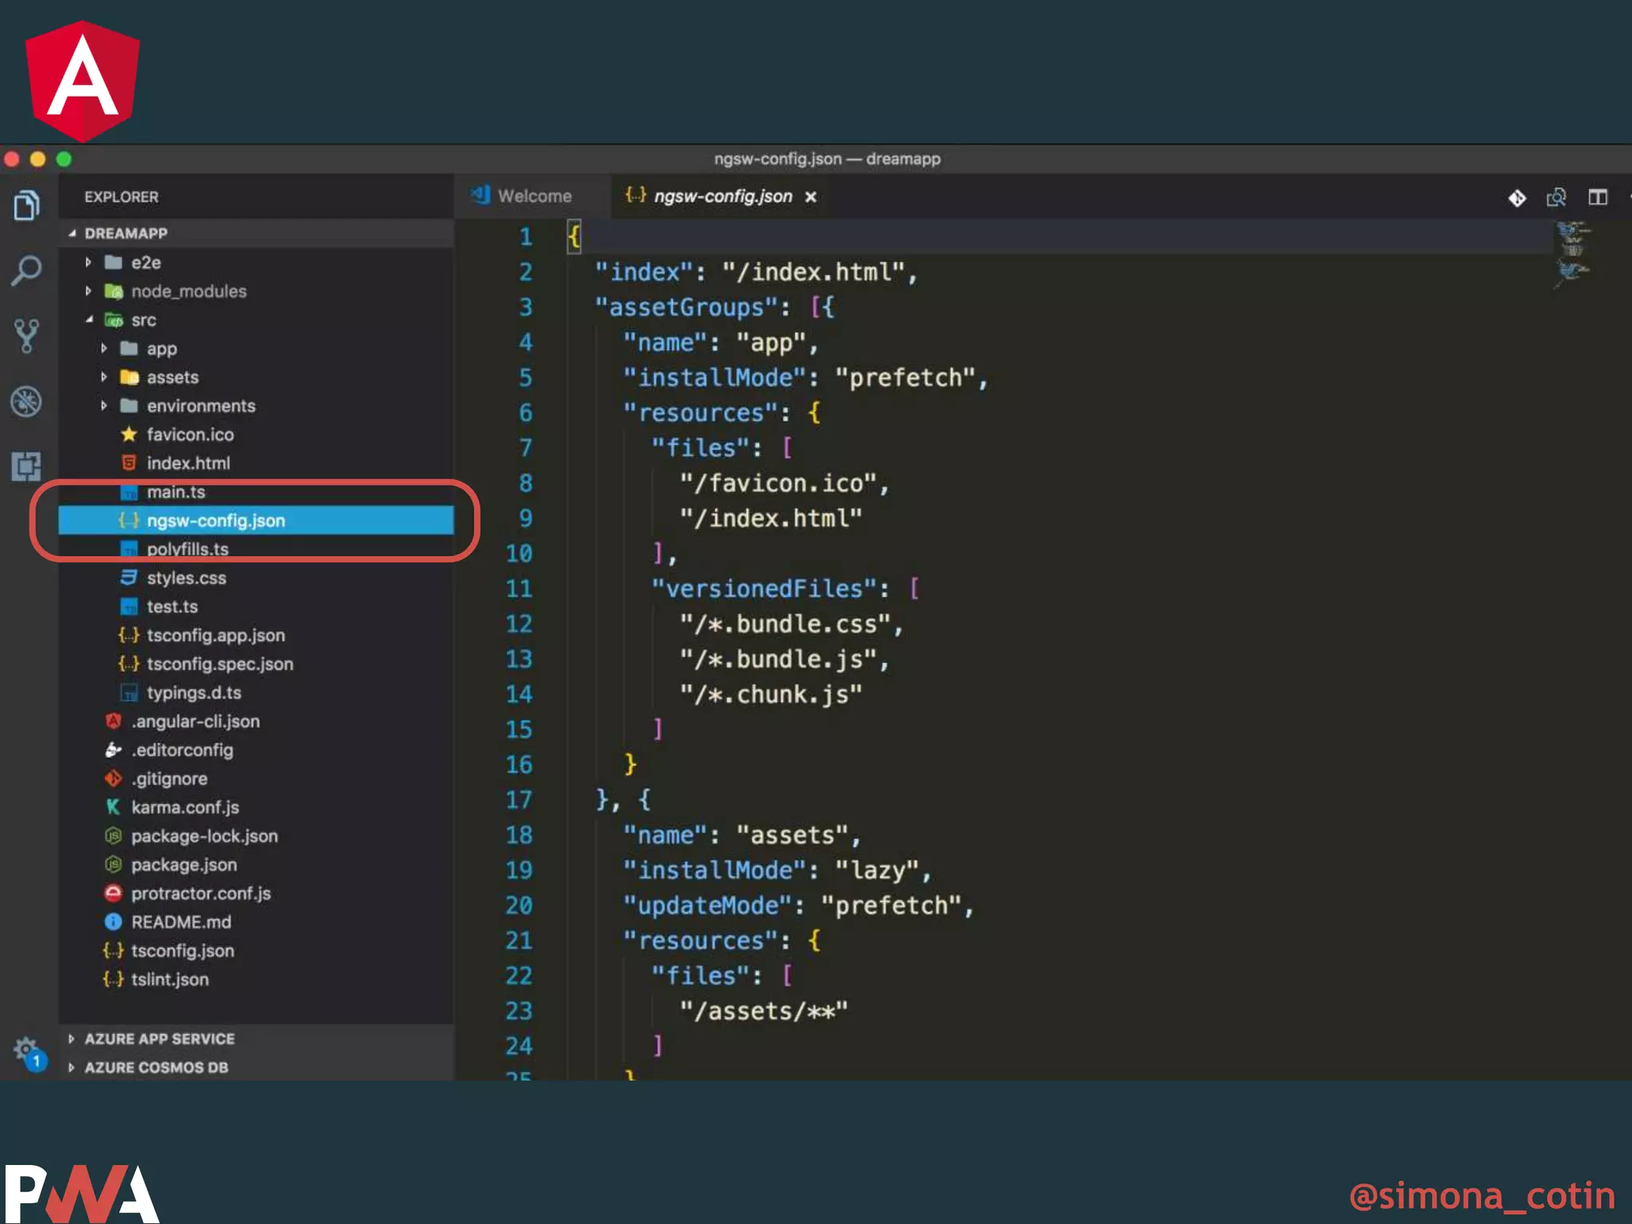Expand the e2e folder
Image resolution: width=1632 pixels, height=1224 pixels.
click(x=145, y=263)
